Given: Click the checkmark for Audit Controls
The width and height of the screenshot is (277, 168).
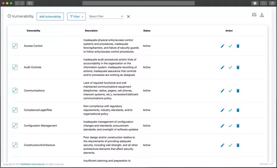Looking at the screenshot, I should [230, 67].
